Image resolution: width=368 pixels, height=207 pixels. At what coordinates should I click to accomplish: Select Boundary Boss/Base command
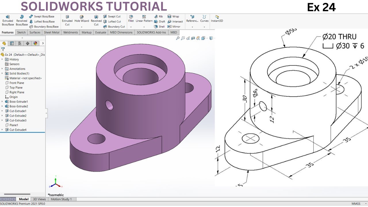[x=44, y=26]
